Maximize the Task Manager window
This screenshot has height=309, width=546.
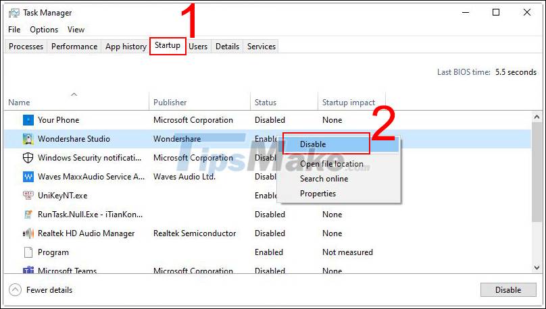tap(496, 13)
